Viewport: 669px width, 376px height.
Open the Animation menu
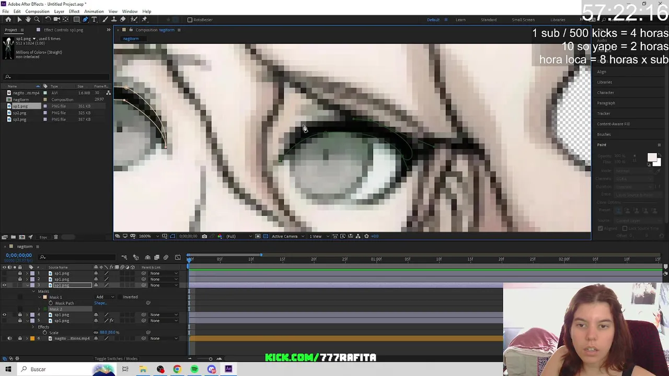94,11
